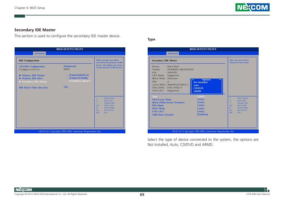Open the [Auto] value for LBA/Large Mode
The image size is (284, 200).
point(201,99)
